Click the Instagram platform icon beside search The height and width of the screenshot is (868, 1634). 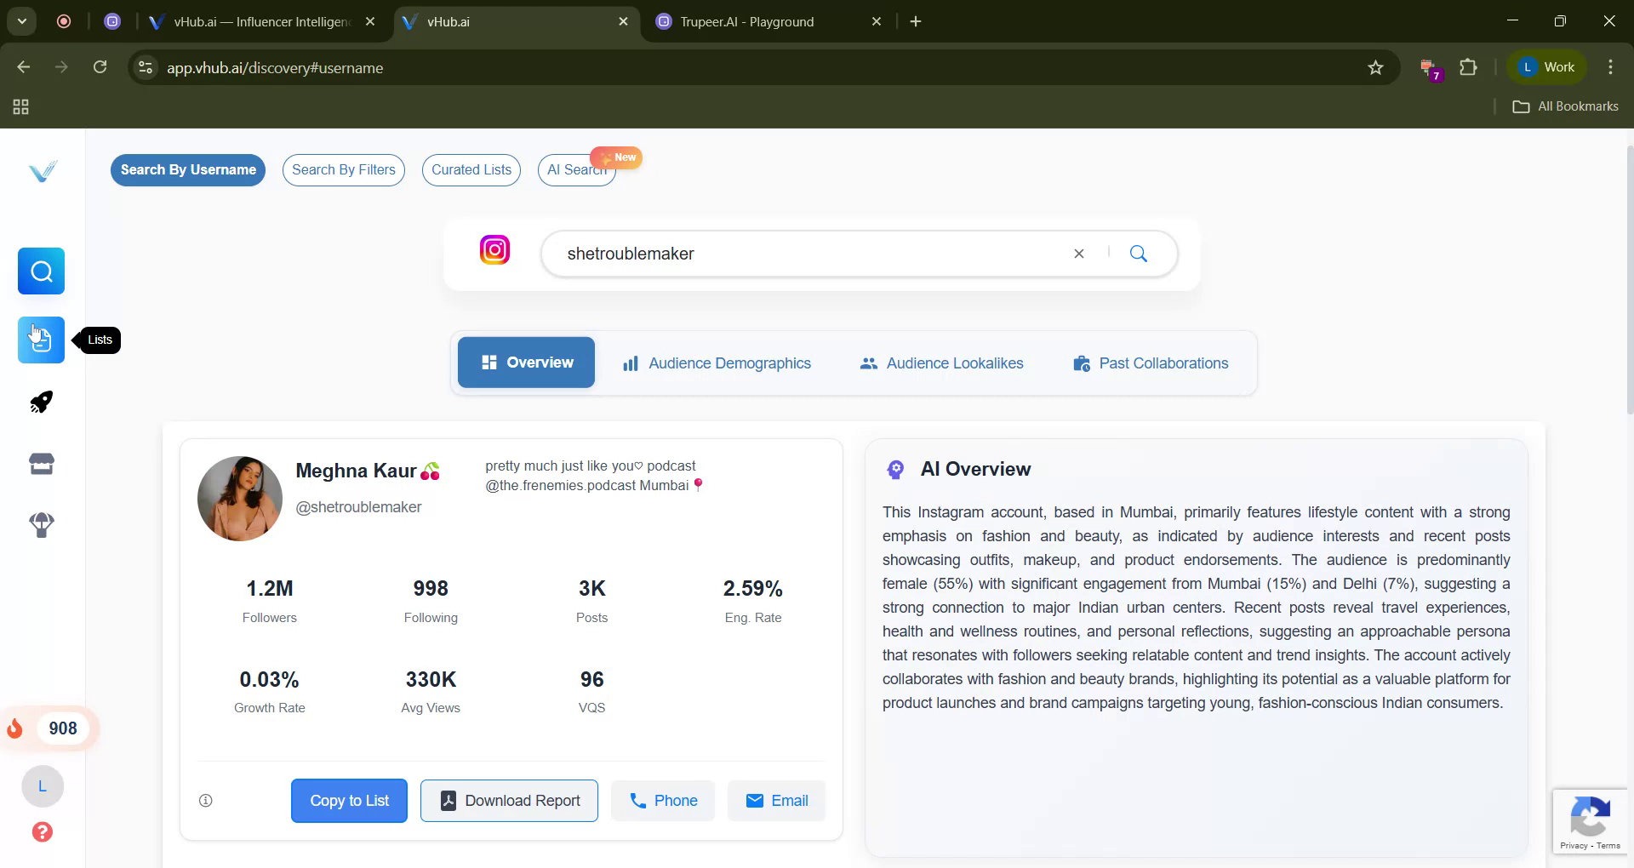(x=494, y=250)
